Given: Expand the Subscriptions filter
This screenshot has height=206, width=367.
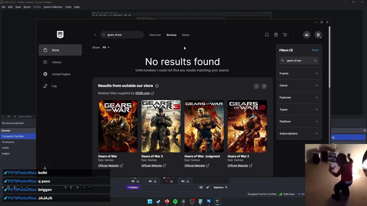Looking at the screenshot, I should (x=299, y=134).
